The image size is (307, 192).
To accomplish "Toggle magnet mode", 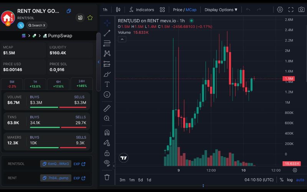I will click(x=107, y=132).
